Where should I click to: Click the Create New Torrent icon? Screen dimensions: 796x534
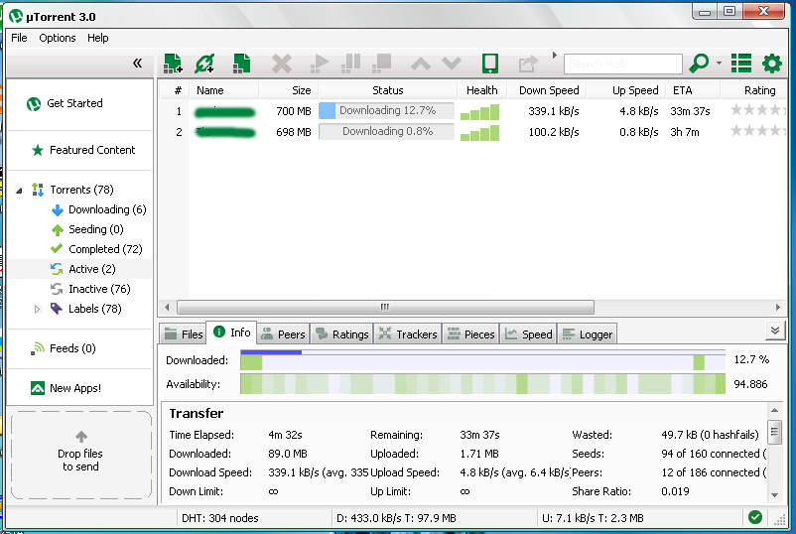click(x=241, y=64)
